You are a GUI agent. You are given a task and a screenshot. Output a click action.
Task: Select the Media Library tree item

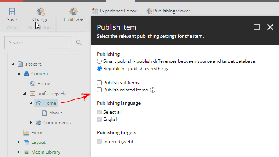(46, 152)
